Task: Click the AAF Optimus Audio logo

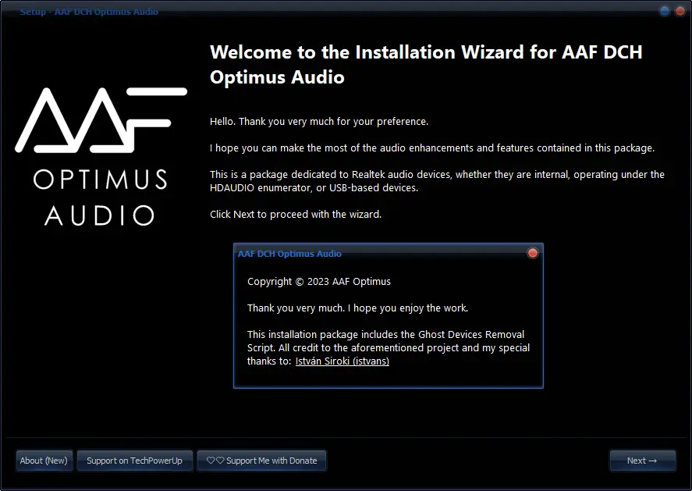Action: [101, 157]
